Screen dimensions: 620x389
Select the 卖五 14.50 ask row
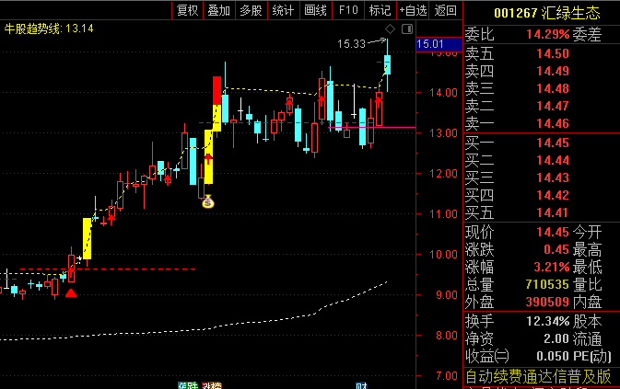(542, 53)
